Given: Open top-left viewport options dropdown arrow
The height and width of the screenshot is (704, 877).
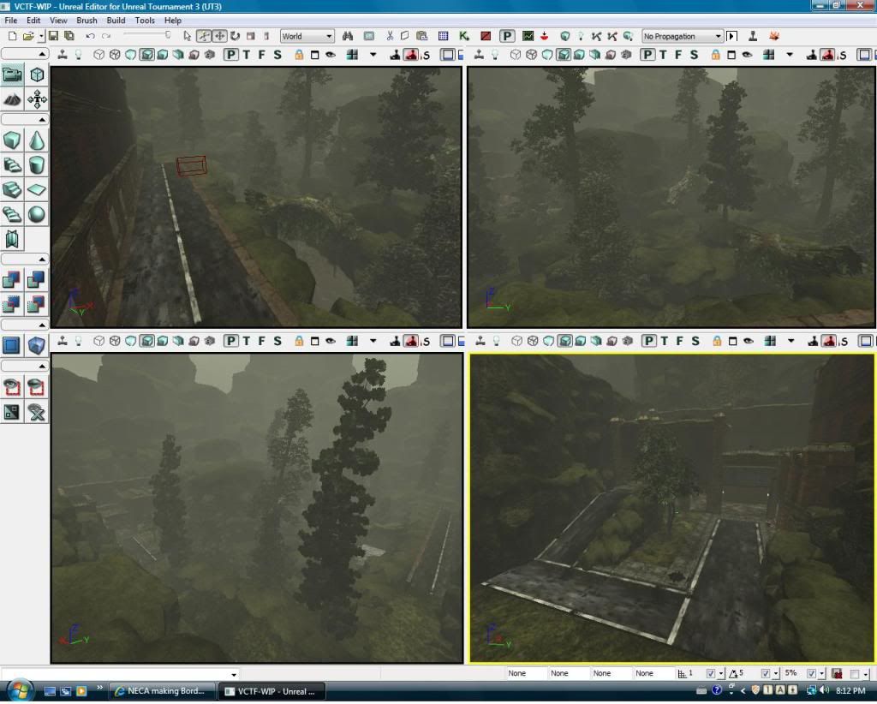Looking at the screenshot, I should click(x=373, y=55).
